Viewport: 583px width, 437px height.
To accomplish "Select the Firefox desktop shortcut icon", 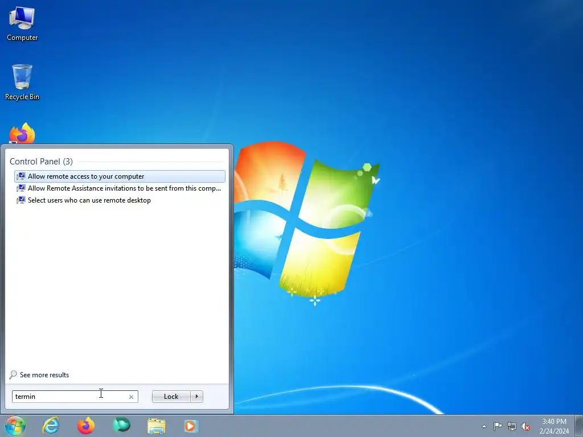I will (22, 133).
